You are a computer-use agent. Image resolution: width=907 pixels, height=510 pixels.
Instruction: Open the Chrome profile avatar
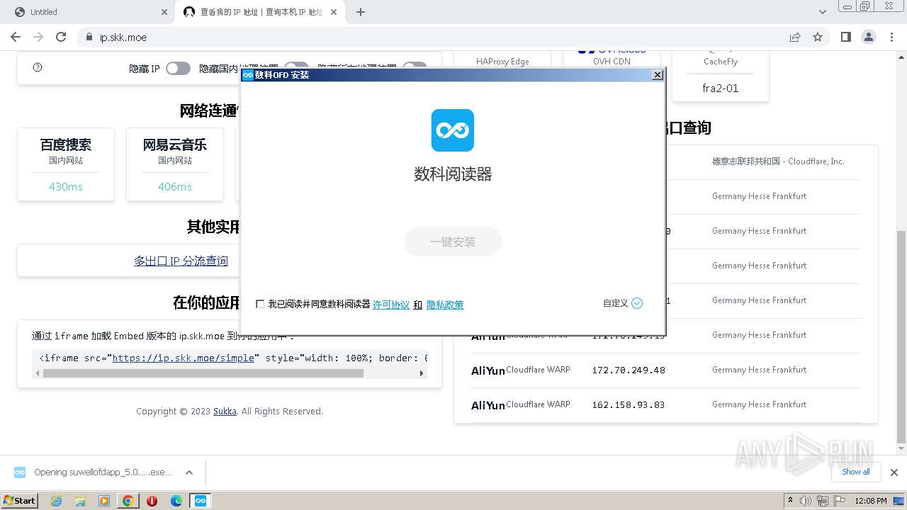point(869,37)
